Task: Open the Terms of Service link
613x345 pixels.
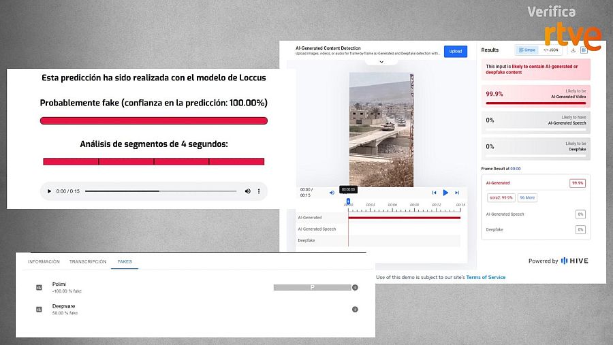Action: click(486, 278)
